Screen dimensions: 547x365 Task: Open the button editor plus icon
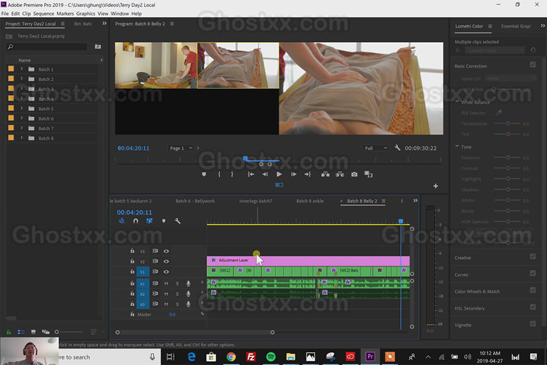[x=436, y=186]
